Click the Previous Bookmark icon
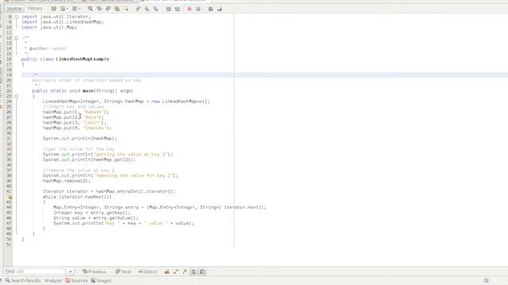Screen dimensions: 508x285 point(138,9)
